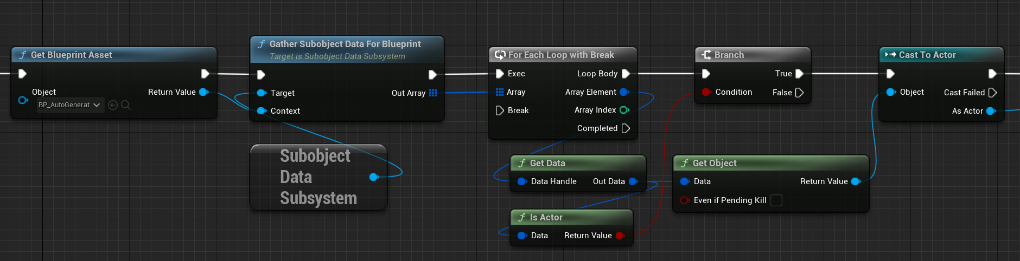Click the 'Target is Subobject Data Subsystem' subtitle
Viewport: 1020px width, 261px height.
click(337, 56)
